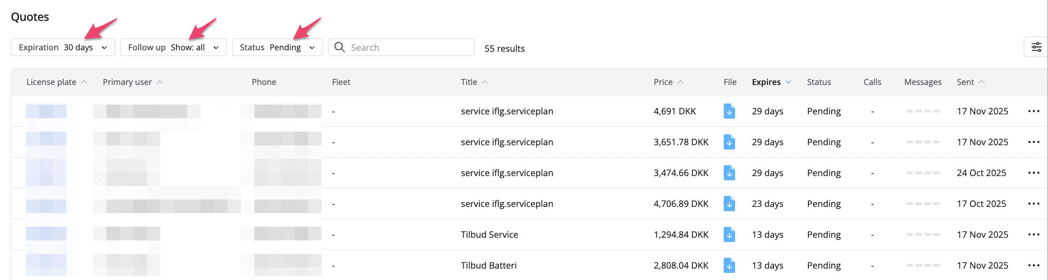Open more options for Tilbud Service row
Screen dimensions: 1048x280
click(1033, 234)
